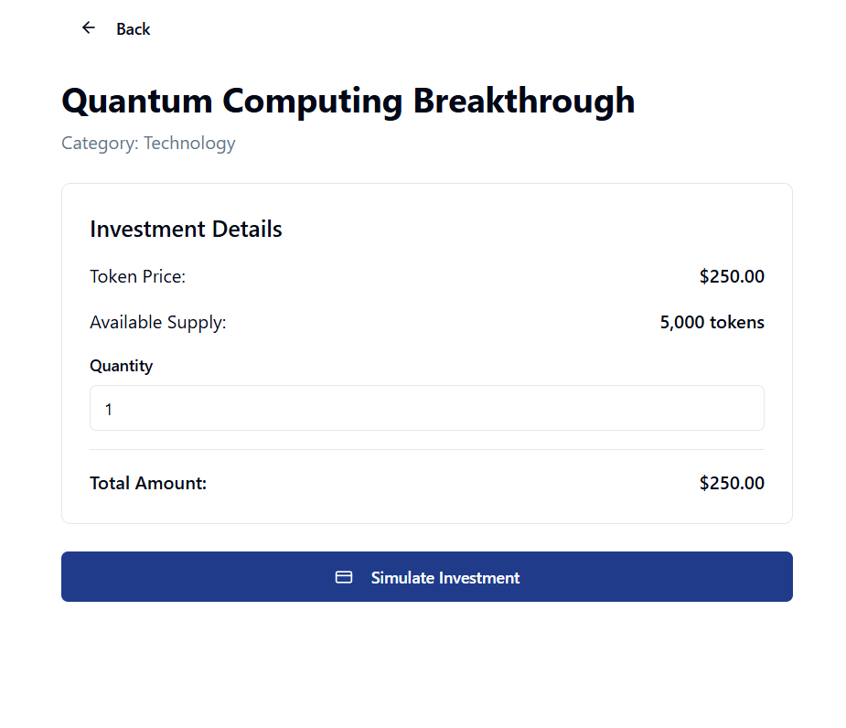This screenshot has width=846, height=728.
Task: Select the Quantum Computing Breakthrough heading
Action: click(348, 101)
